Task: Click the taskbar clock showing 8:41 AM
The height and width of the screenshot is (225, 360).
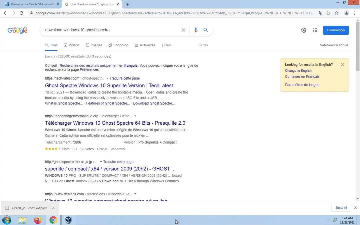Action: click(347, 220)
